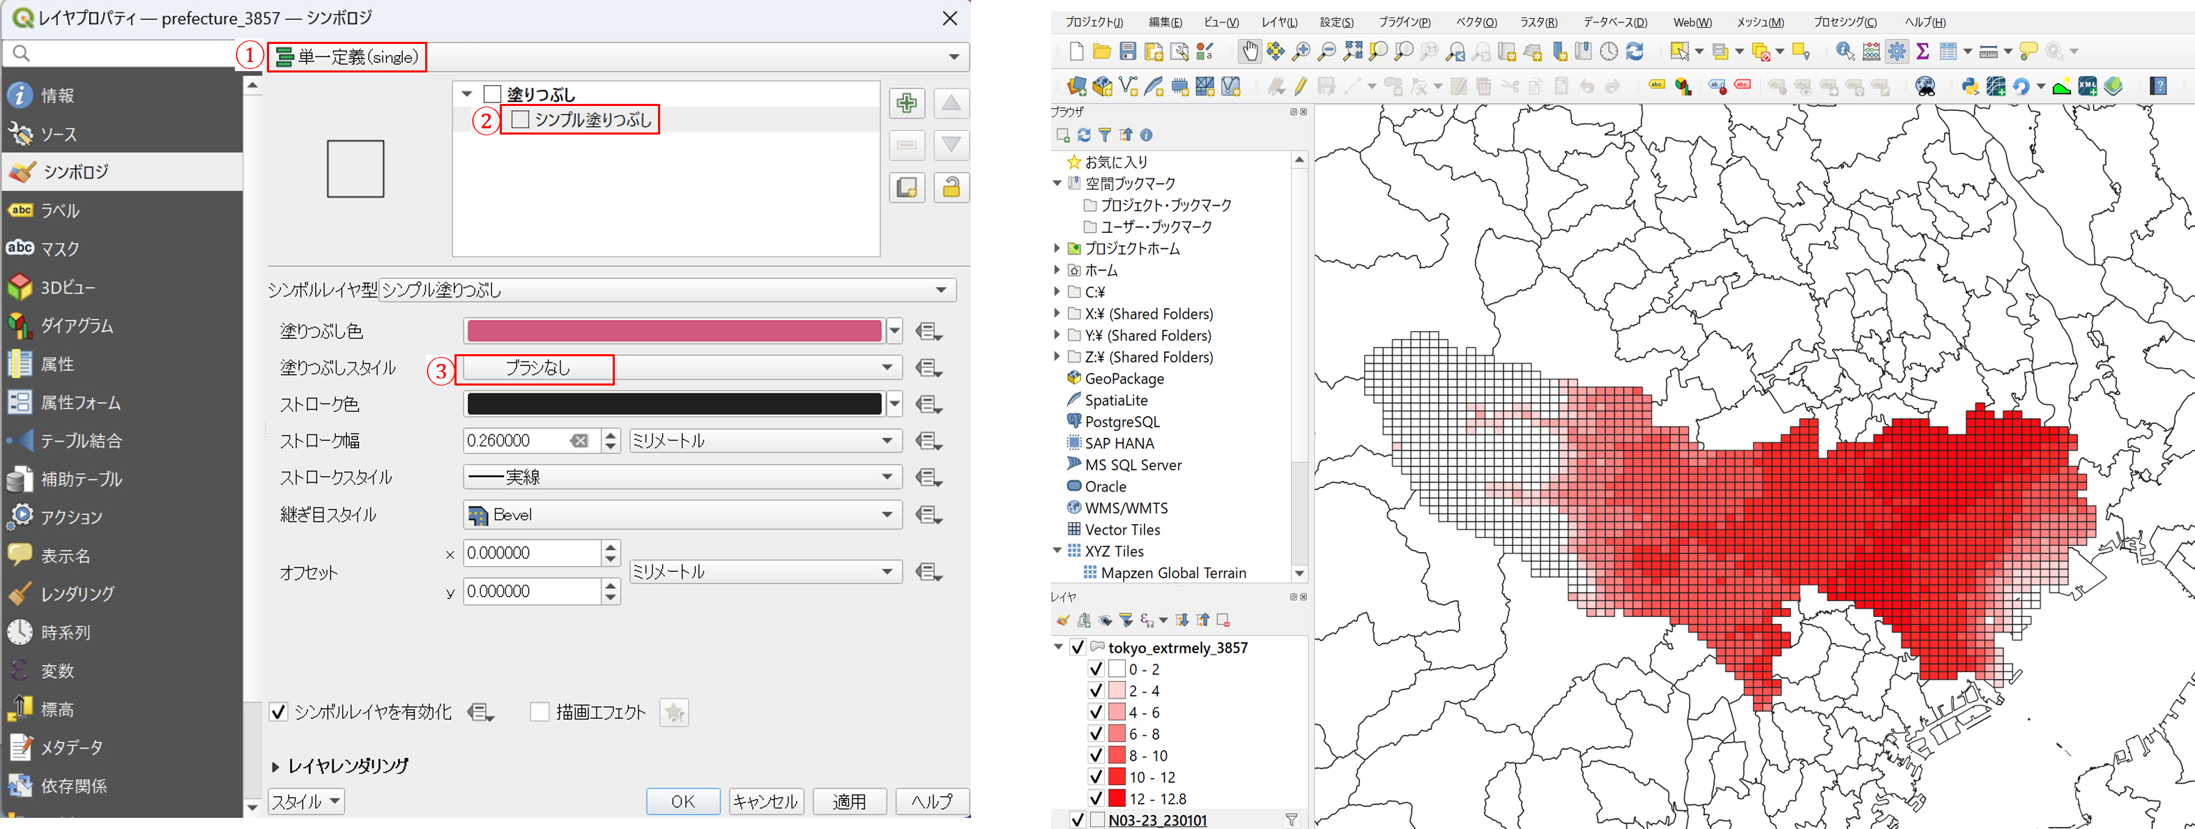Image resolution: width=2195 pixels, height=829 pixels.
Task: Click the Zoom In magnifier tool
Action: pos(1301,52)
